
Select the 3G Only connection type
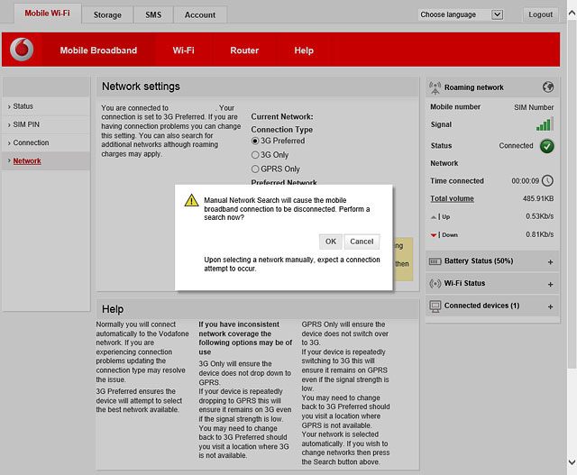[255, 155]
